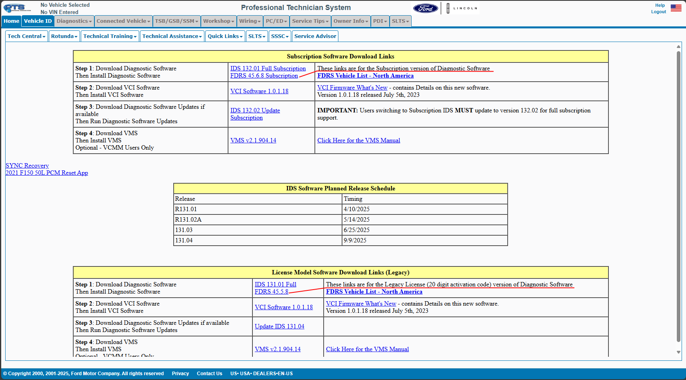The height and width of the screenshot is (380, 686).
Task: Select the Service Advisor menu item
Action: tap(315, 36)
